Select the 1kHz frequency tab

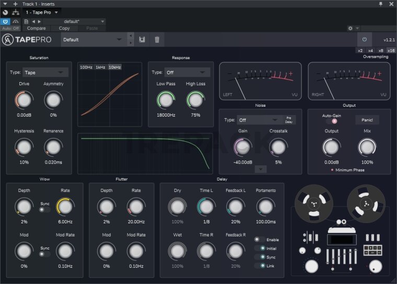(x=100, y=67)
